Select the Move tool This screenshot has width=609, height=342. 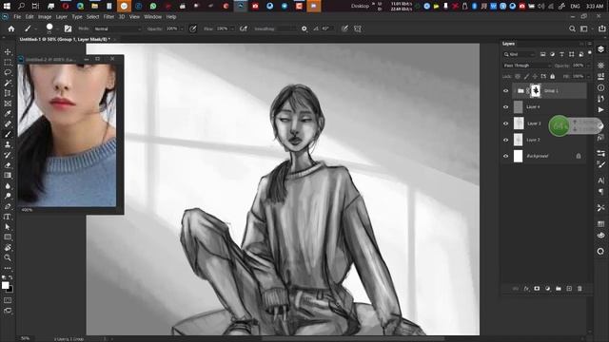pos(8,52)
